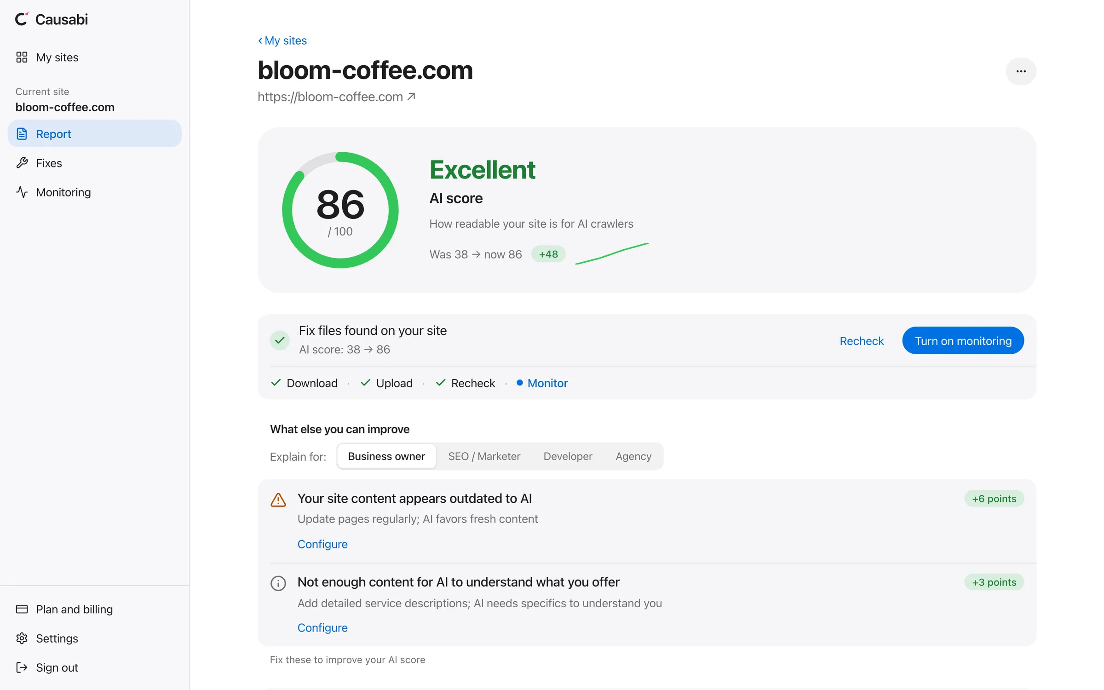Open Settings from the sidebar
Viewport: 1104px width, 690px height.
pyautogui.click(x=94, y=638)
